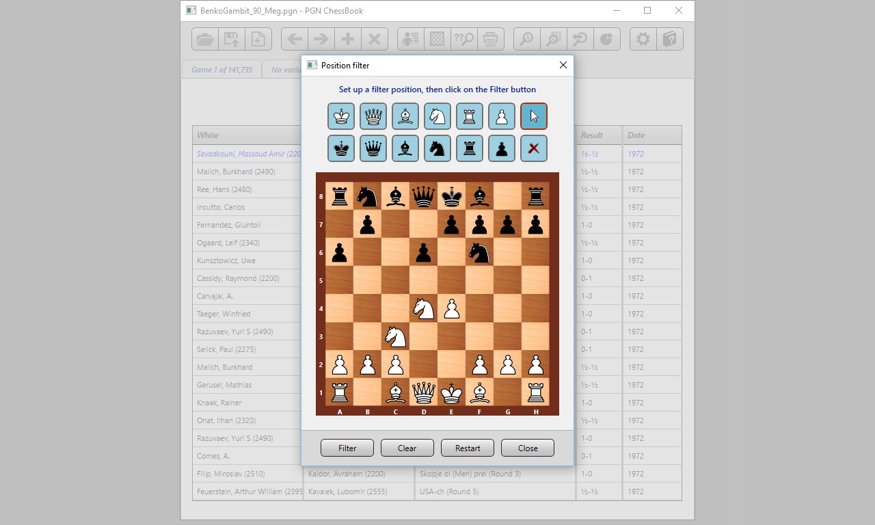Click the print toolbar icon
The height and width of the screenshot is (525, 875).
[x=490, y=39]
